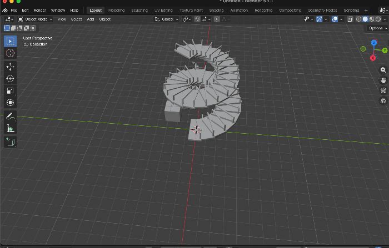Click the Blender logo menu icon

coord(4,10)
